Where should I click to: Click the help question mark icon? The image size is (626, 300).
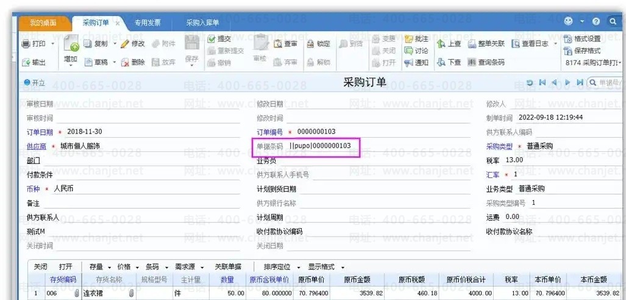coord(596,21)
